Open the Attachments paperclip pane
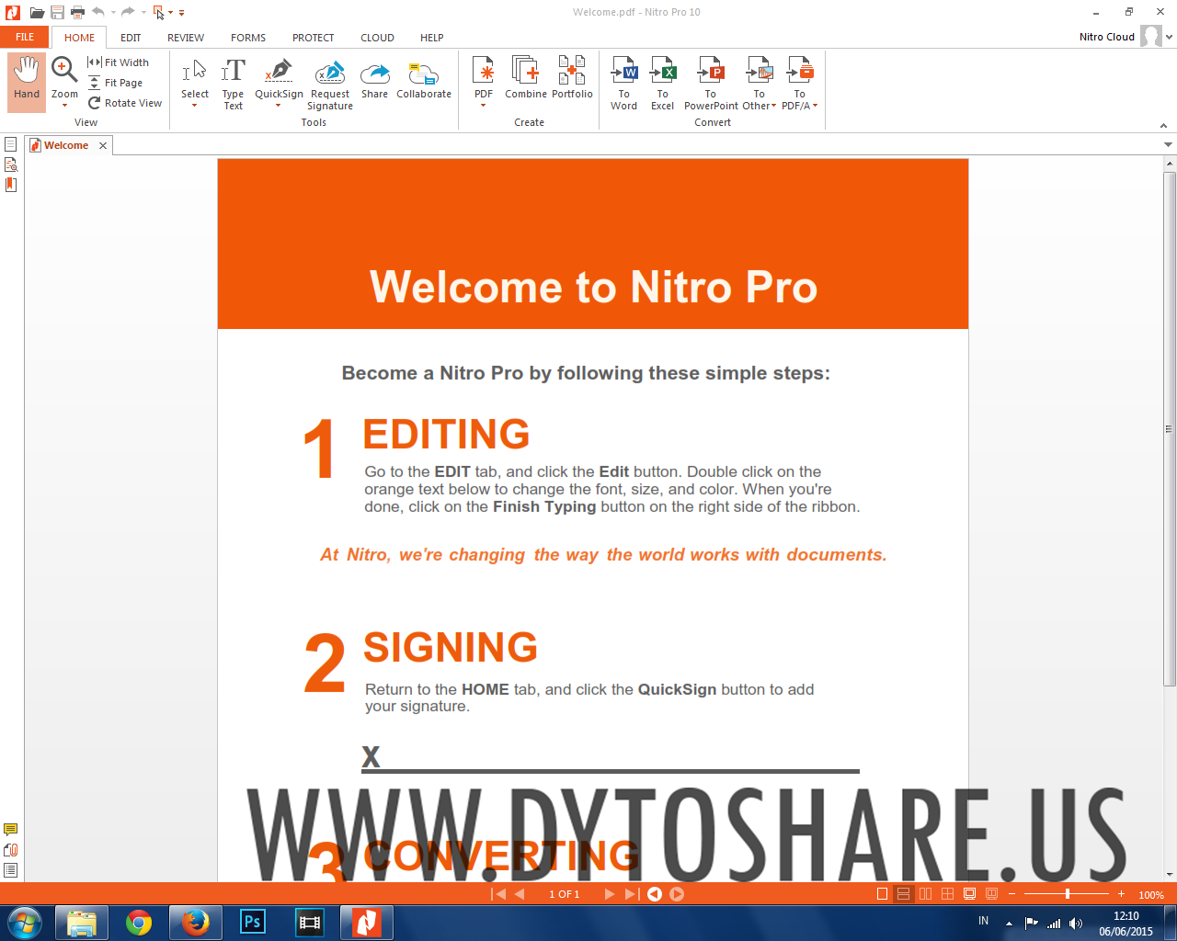The height and width of the screenshot is (941, 1177). [x=11, y=850]
